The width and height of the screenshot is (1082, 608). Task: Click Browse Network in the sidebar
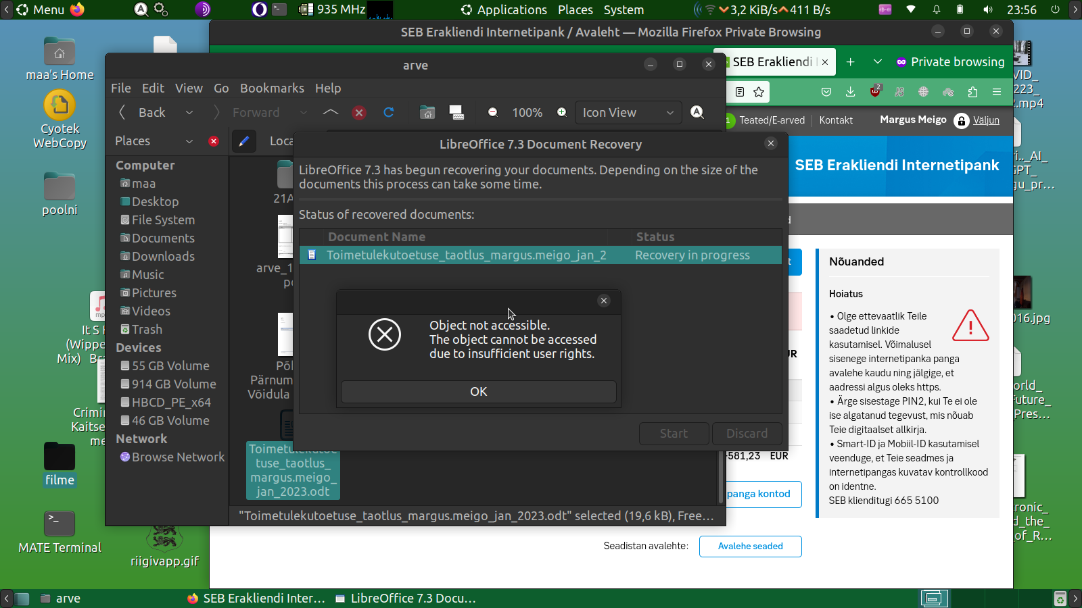(x=172, y=457)
